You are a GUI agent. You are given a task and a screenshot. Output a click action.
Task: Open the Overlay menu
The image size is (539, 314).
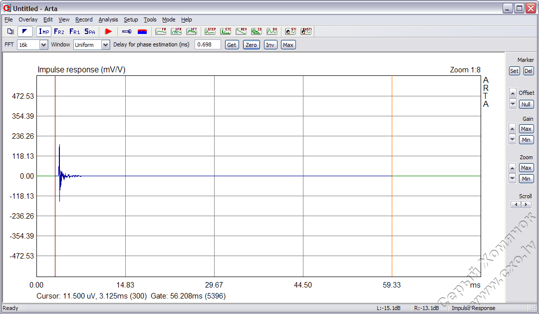28,19
